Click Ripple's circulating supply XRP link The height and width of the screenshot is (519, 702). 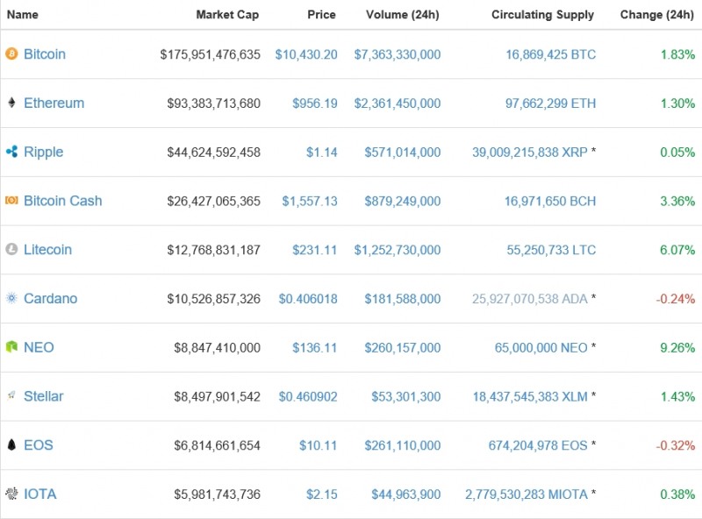tap(529, 153)
